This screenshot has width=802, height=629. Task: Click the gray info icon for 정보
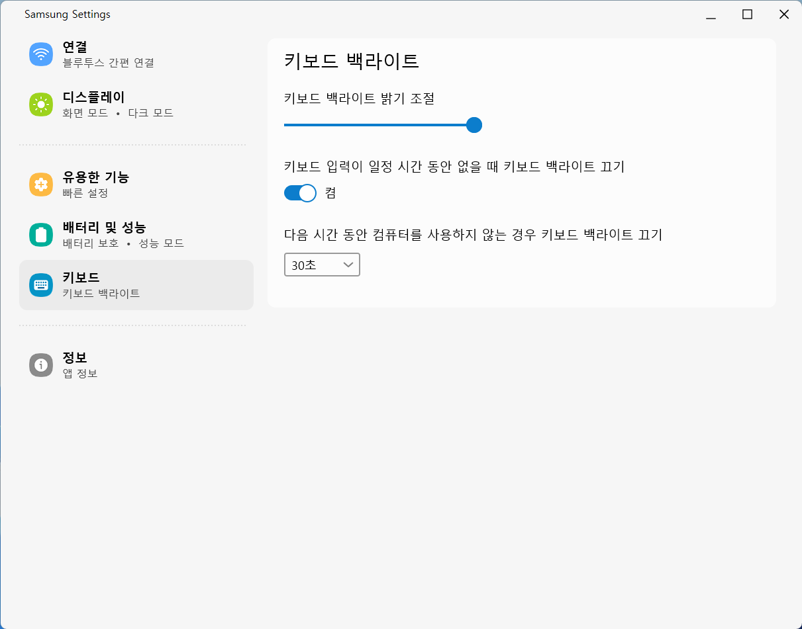point(41,365)
